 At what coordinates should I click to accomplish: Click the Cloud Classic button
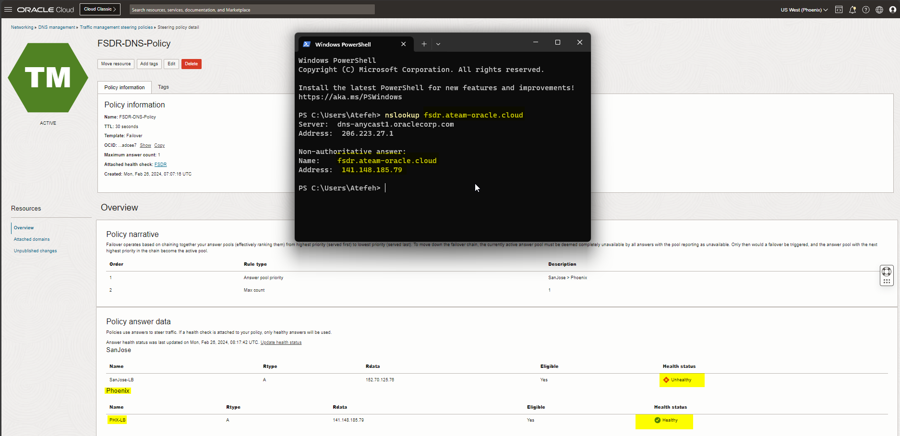point(100,9)
